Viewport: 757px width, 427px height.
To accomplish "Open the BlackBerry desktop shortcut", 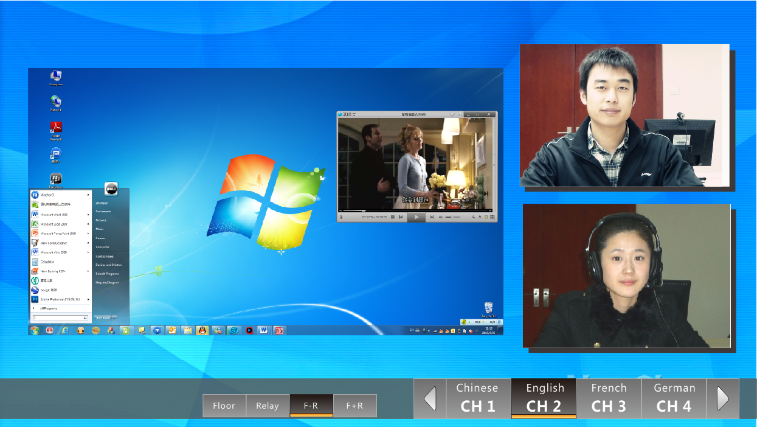I will pos(56,181).
